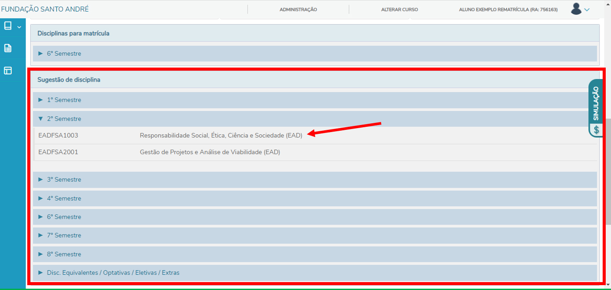This screenshot has height=290, width=611.
Task: Expand the chevron next to user avatar
Action: (587, 10)
